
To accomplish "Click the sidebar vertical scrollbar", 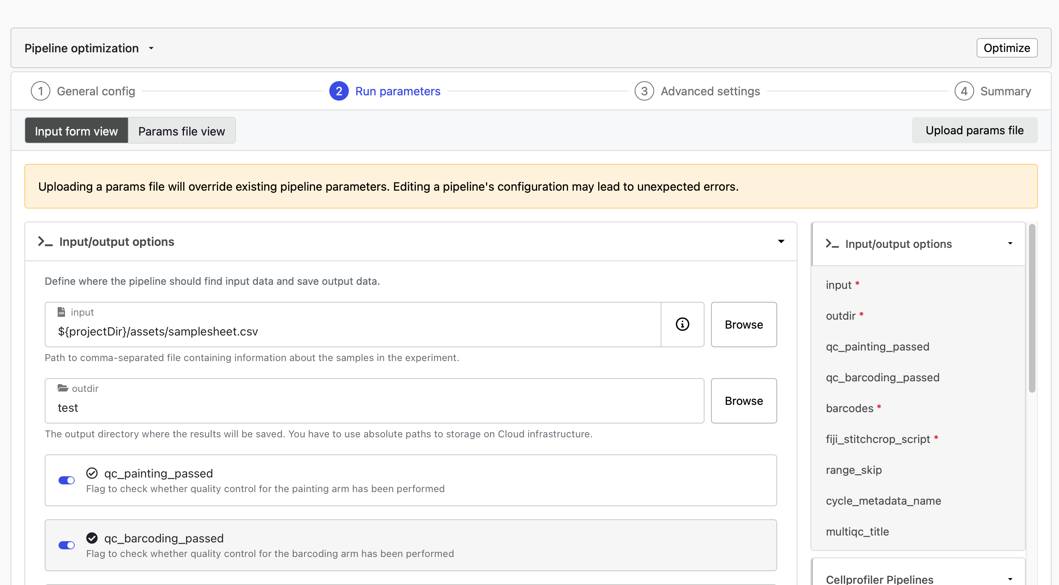I will click(1032, 308).
